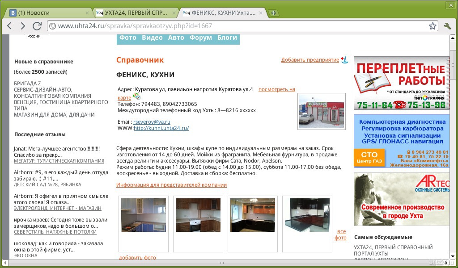Screen dimensions: 458x268
Task: Open the ЭЛЕКТРОЛЭНД, ИНТЕРНЕТ - МАГАЗИН link
Action: point(58,208)
